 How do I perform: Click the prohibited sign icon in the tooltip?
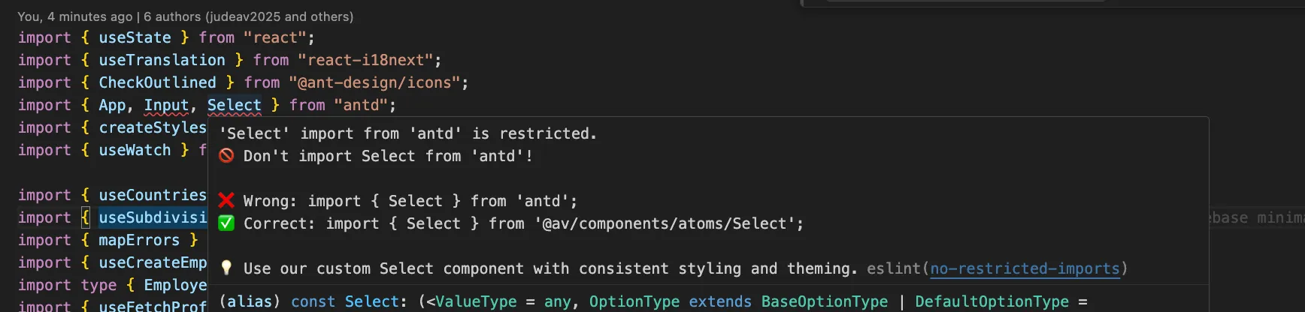click(226, 156)
